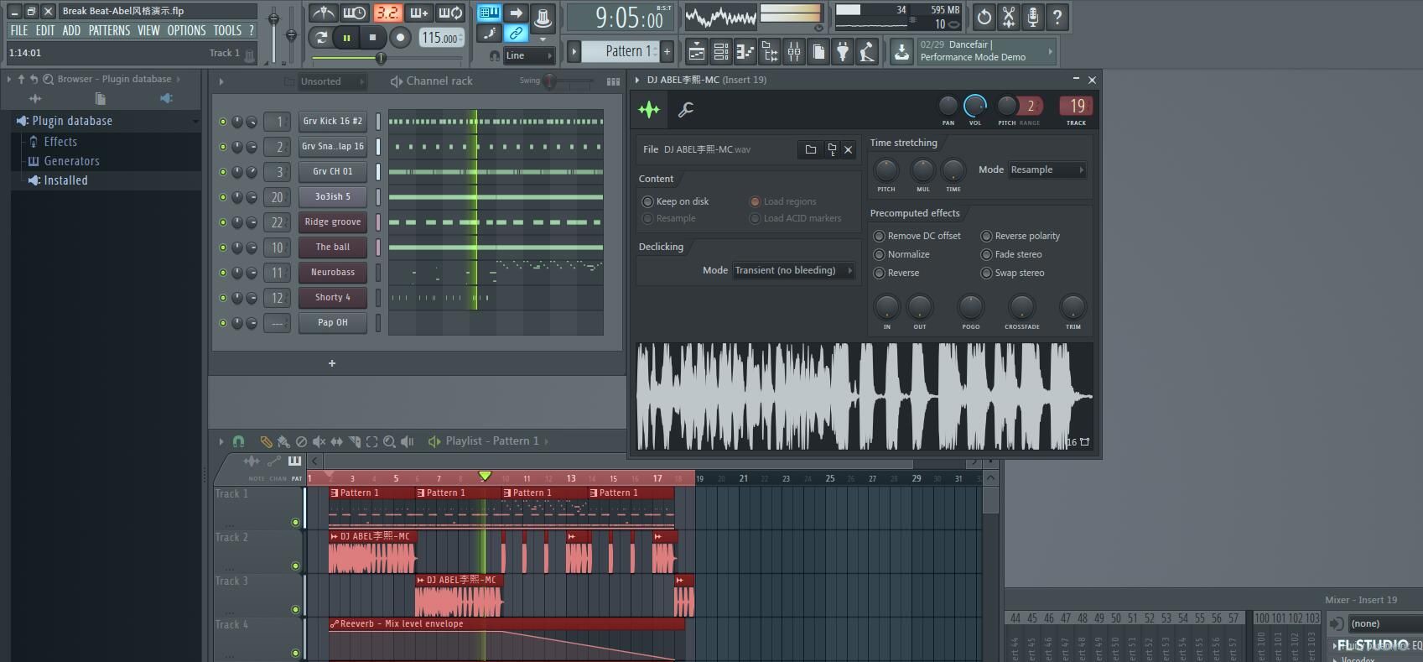1423x662 pixels.
Task: Toggle playlist snap magnet icon
Action: 238,441
